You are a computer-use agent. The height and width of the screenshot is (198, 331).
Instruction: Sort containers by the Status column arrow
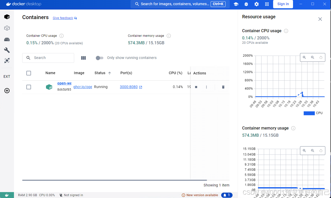pyautogui.click(x=109, y=73)
